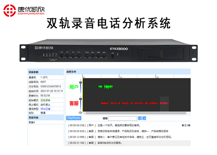
Task: Click the waveform horizontal scrollbar
Action: coord(136,113)
